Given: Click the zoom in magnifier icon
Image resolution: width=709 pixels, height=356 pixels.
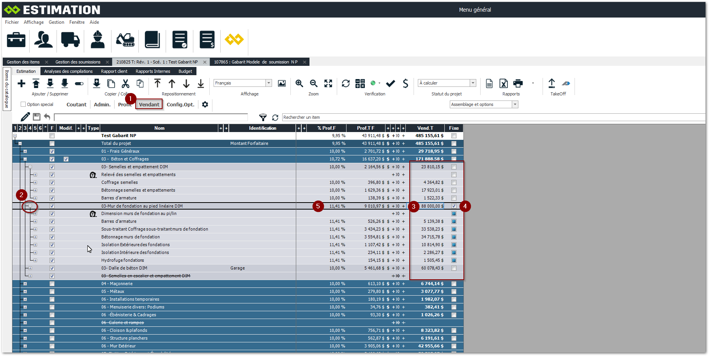Looking at the screenshot, I should coord(299,83).
